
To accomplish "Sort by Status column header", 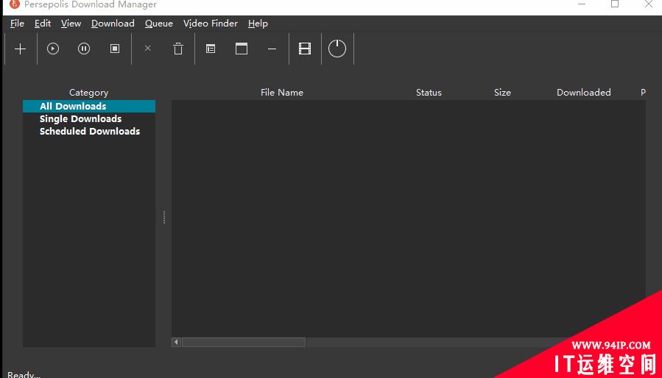I will click(x=429, y=93).
